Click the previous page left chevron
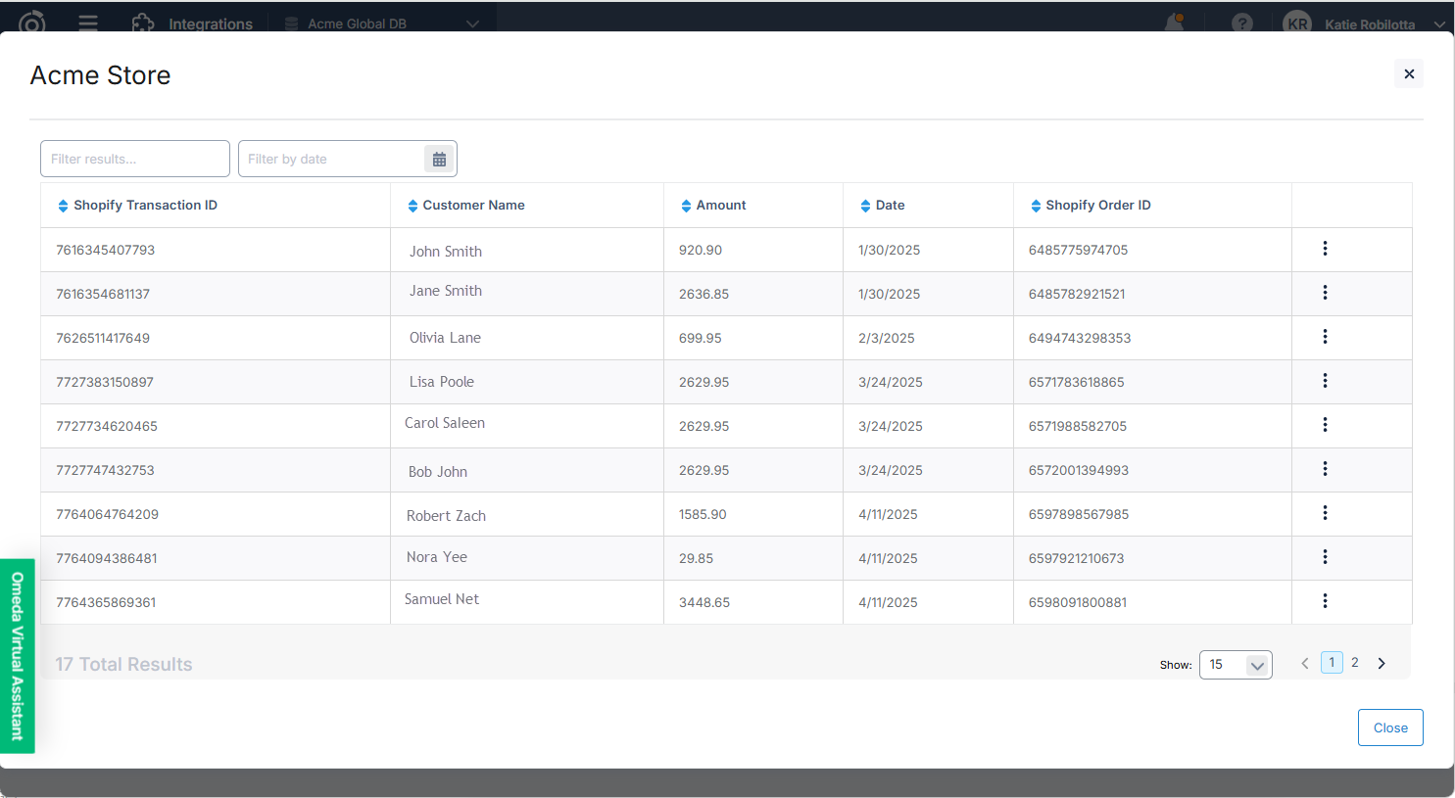This screenshot has width=1455, height=798. [1305, 664]
